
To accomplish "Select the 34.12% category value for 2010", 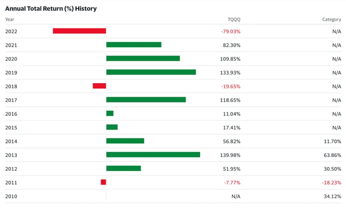I will 332,196.
